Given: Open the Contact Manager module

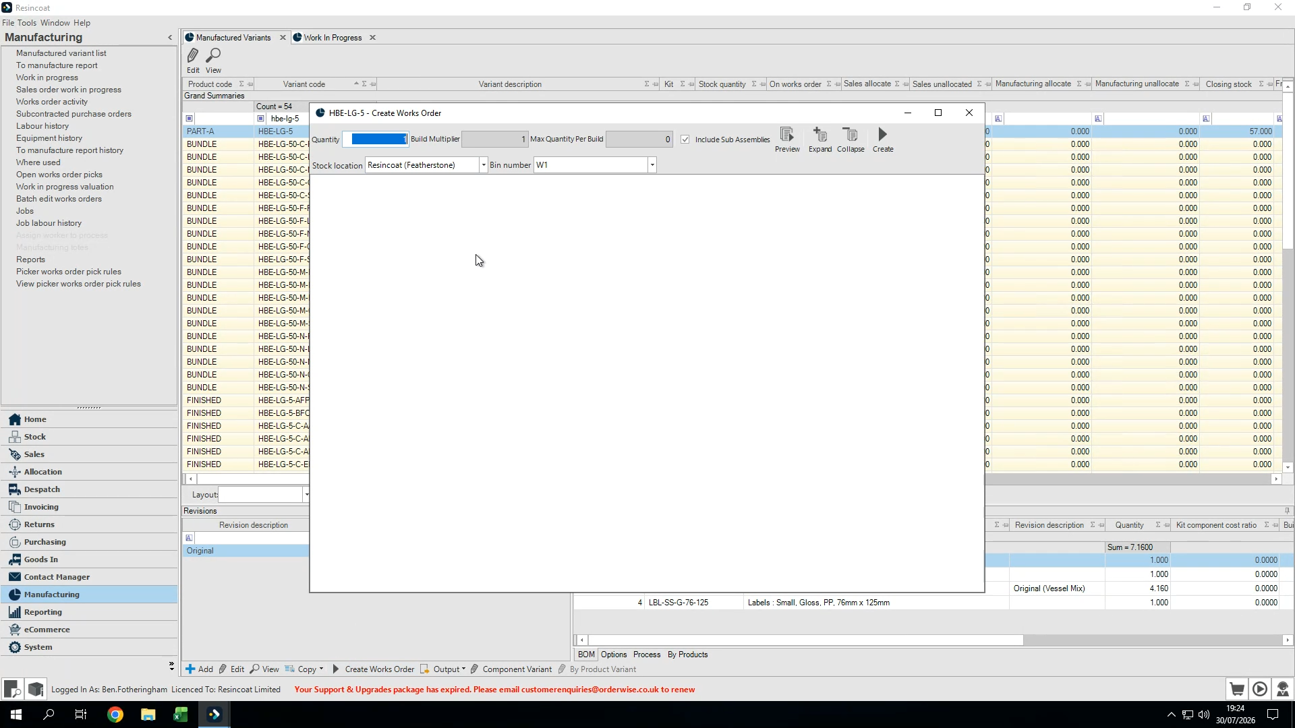Looking at the screenshot, I should tap(89, 577).
